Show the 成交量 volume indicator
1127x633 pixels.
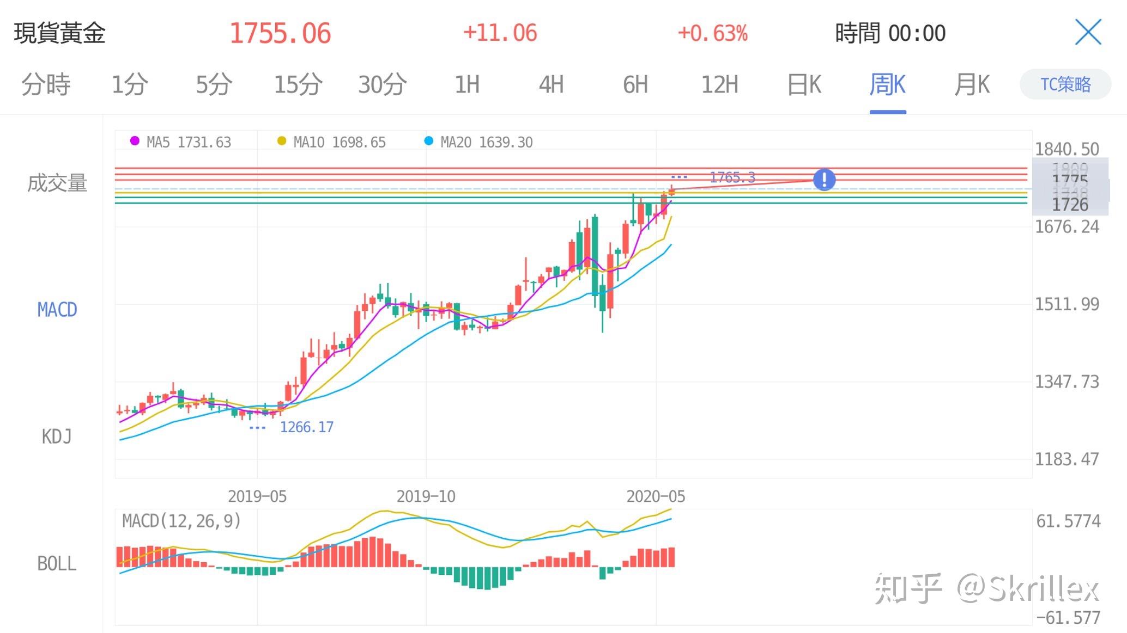click(x=57, y=183)
